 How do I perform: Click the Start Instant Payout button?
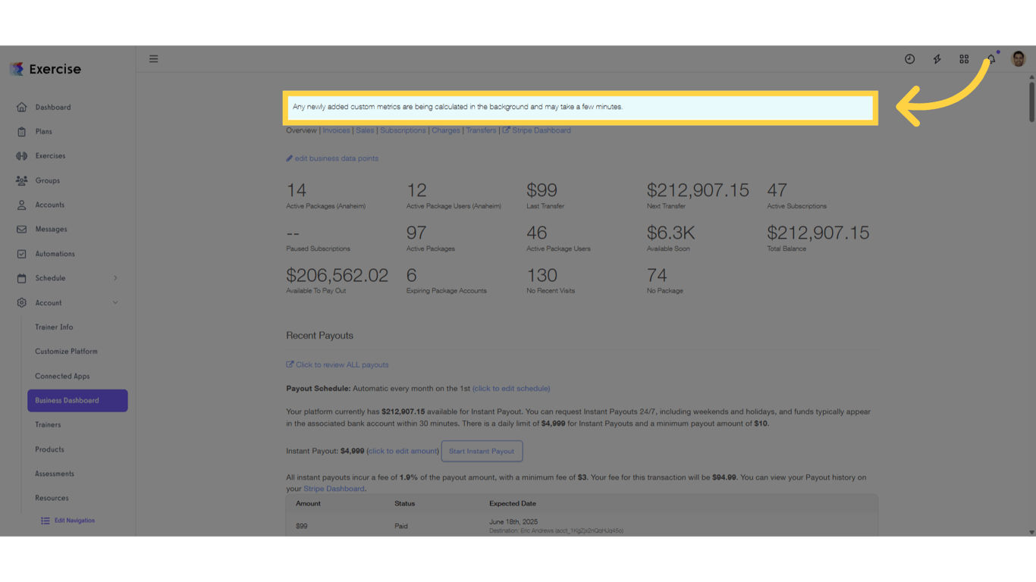pyautogui.click(x=482, y=451)
